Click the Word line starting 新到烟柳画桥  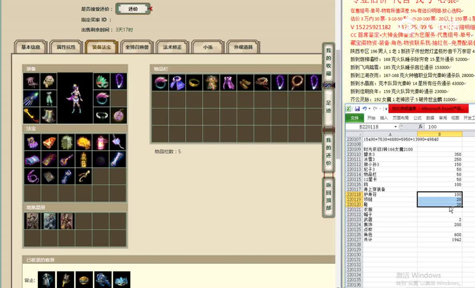409,60
